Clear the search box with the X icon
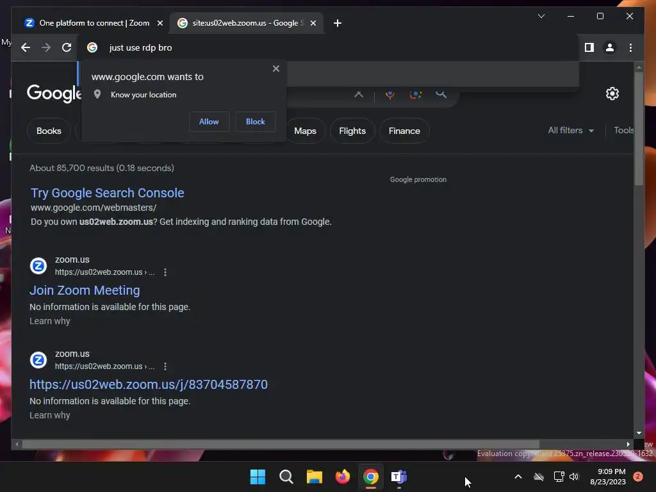The width and height of the screenshot is (656, 492). [359, 94]
